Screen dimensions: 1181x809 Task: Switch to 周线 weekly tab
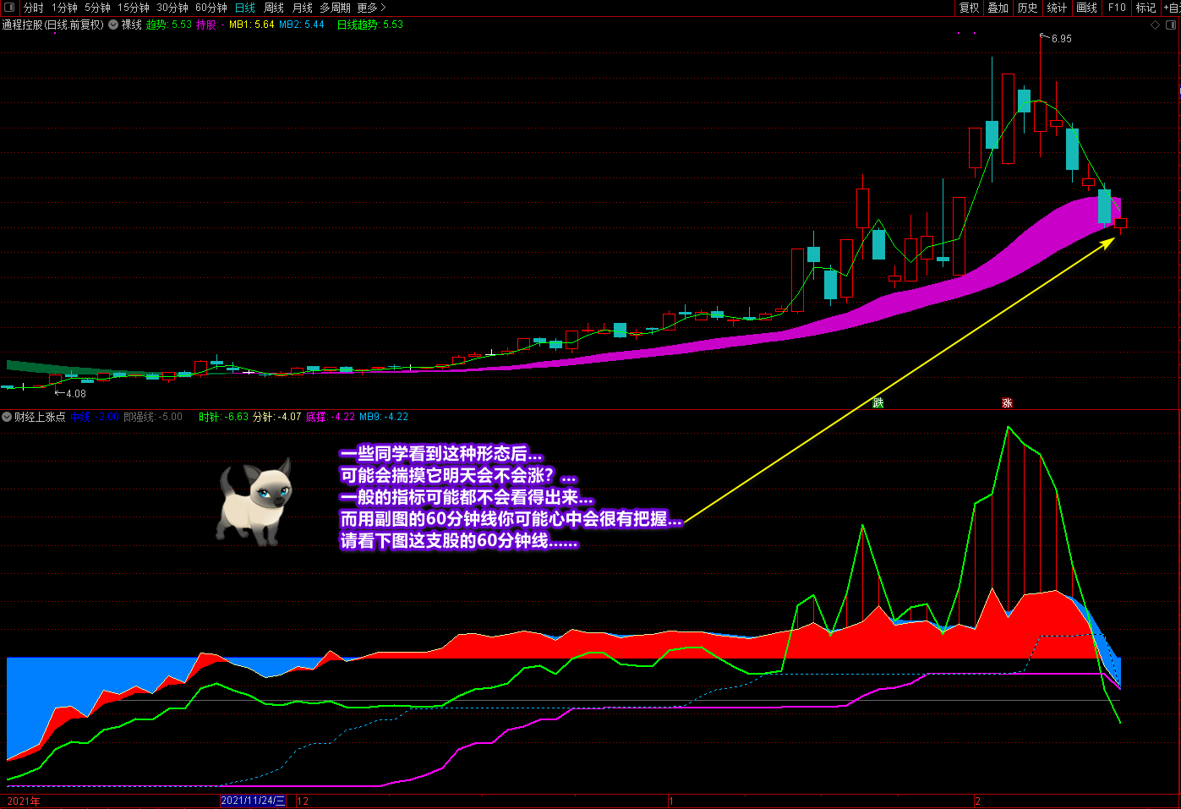(x=274, y=8)
